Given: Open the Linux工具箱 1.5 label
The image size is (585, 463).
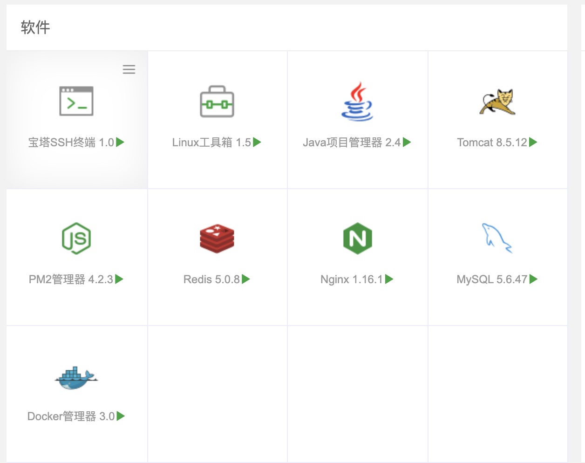Looking at the screenshot, I should click(211, 143).
